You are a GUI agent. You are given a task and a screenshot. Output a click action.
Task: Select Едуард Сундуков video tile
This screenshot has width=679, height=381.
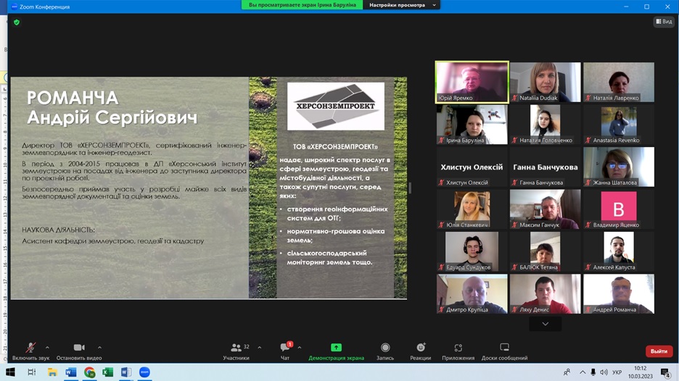(x=472, y=251)
